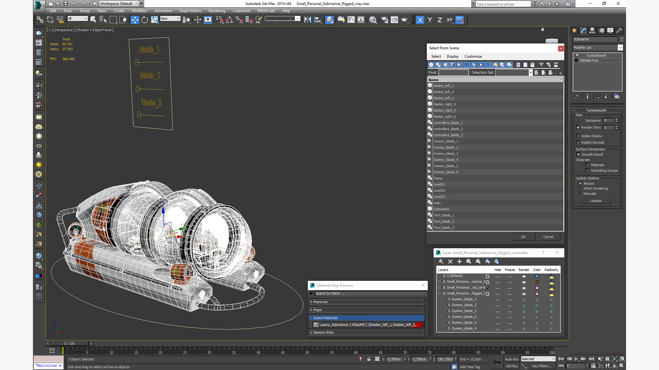Click the OK button in Select From Scene
This screenshot has width=659, height=370.
523,237
